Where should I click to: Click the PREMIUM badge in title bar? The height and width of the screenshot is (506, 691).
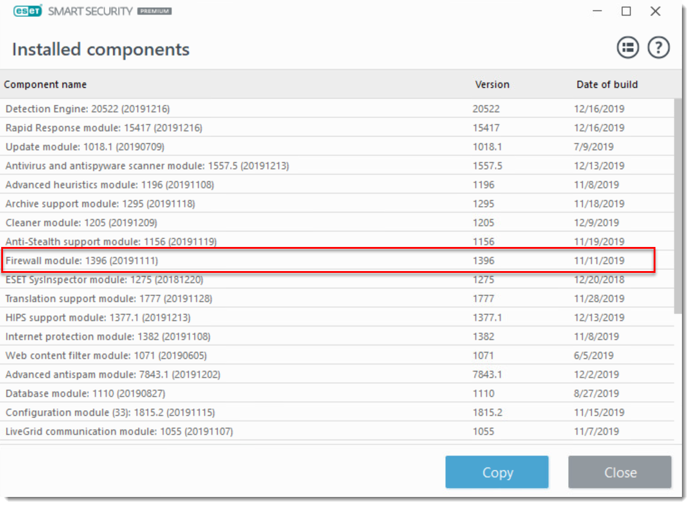tap(154, 11)
